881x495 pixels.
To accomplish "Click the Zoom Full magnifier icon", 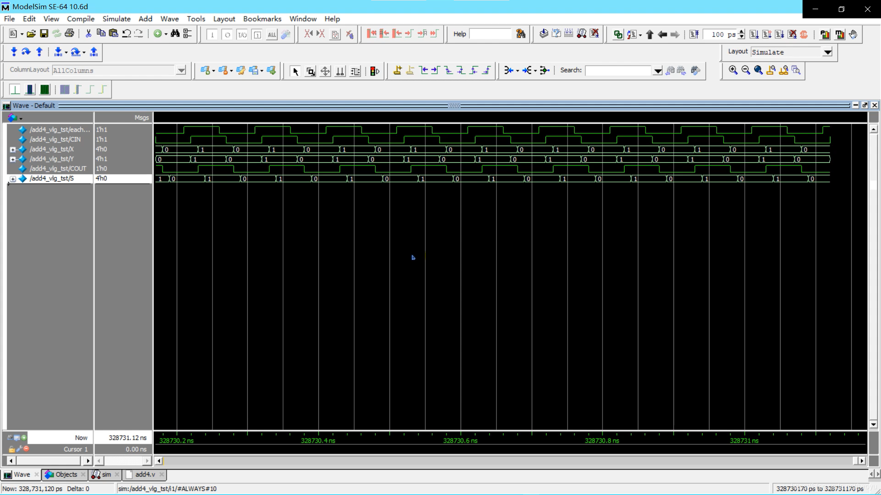I will 758,70.
